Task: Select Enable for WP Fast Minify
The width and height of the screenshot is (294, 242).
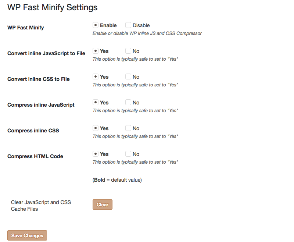Action: pyautogui.click(x=96, y=25)
